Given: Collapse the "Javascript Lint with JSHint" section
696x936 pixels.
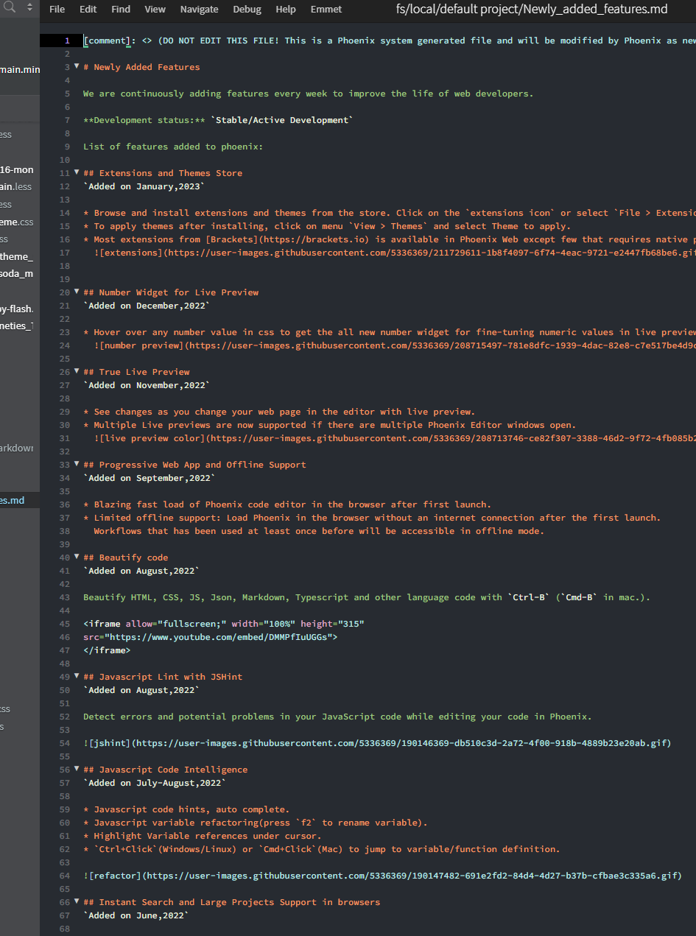Looking at the screenshot, I should coord(77,675).
